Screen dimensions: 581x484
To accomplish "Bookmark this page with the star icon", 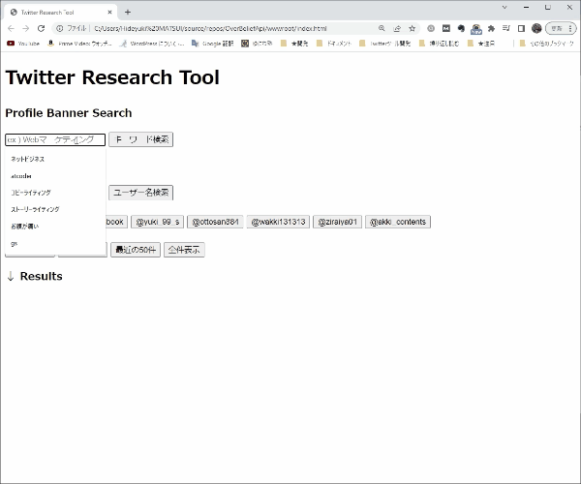I will [413, 28].
